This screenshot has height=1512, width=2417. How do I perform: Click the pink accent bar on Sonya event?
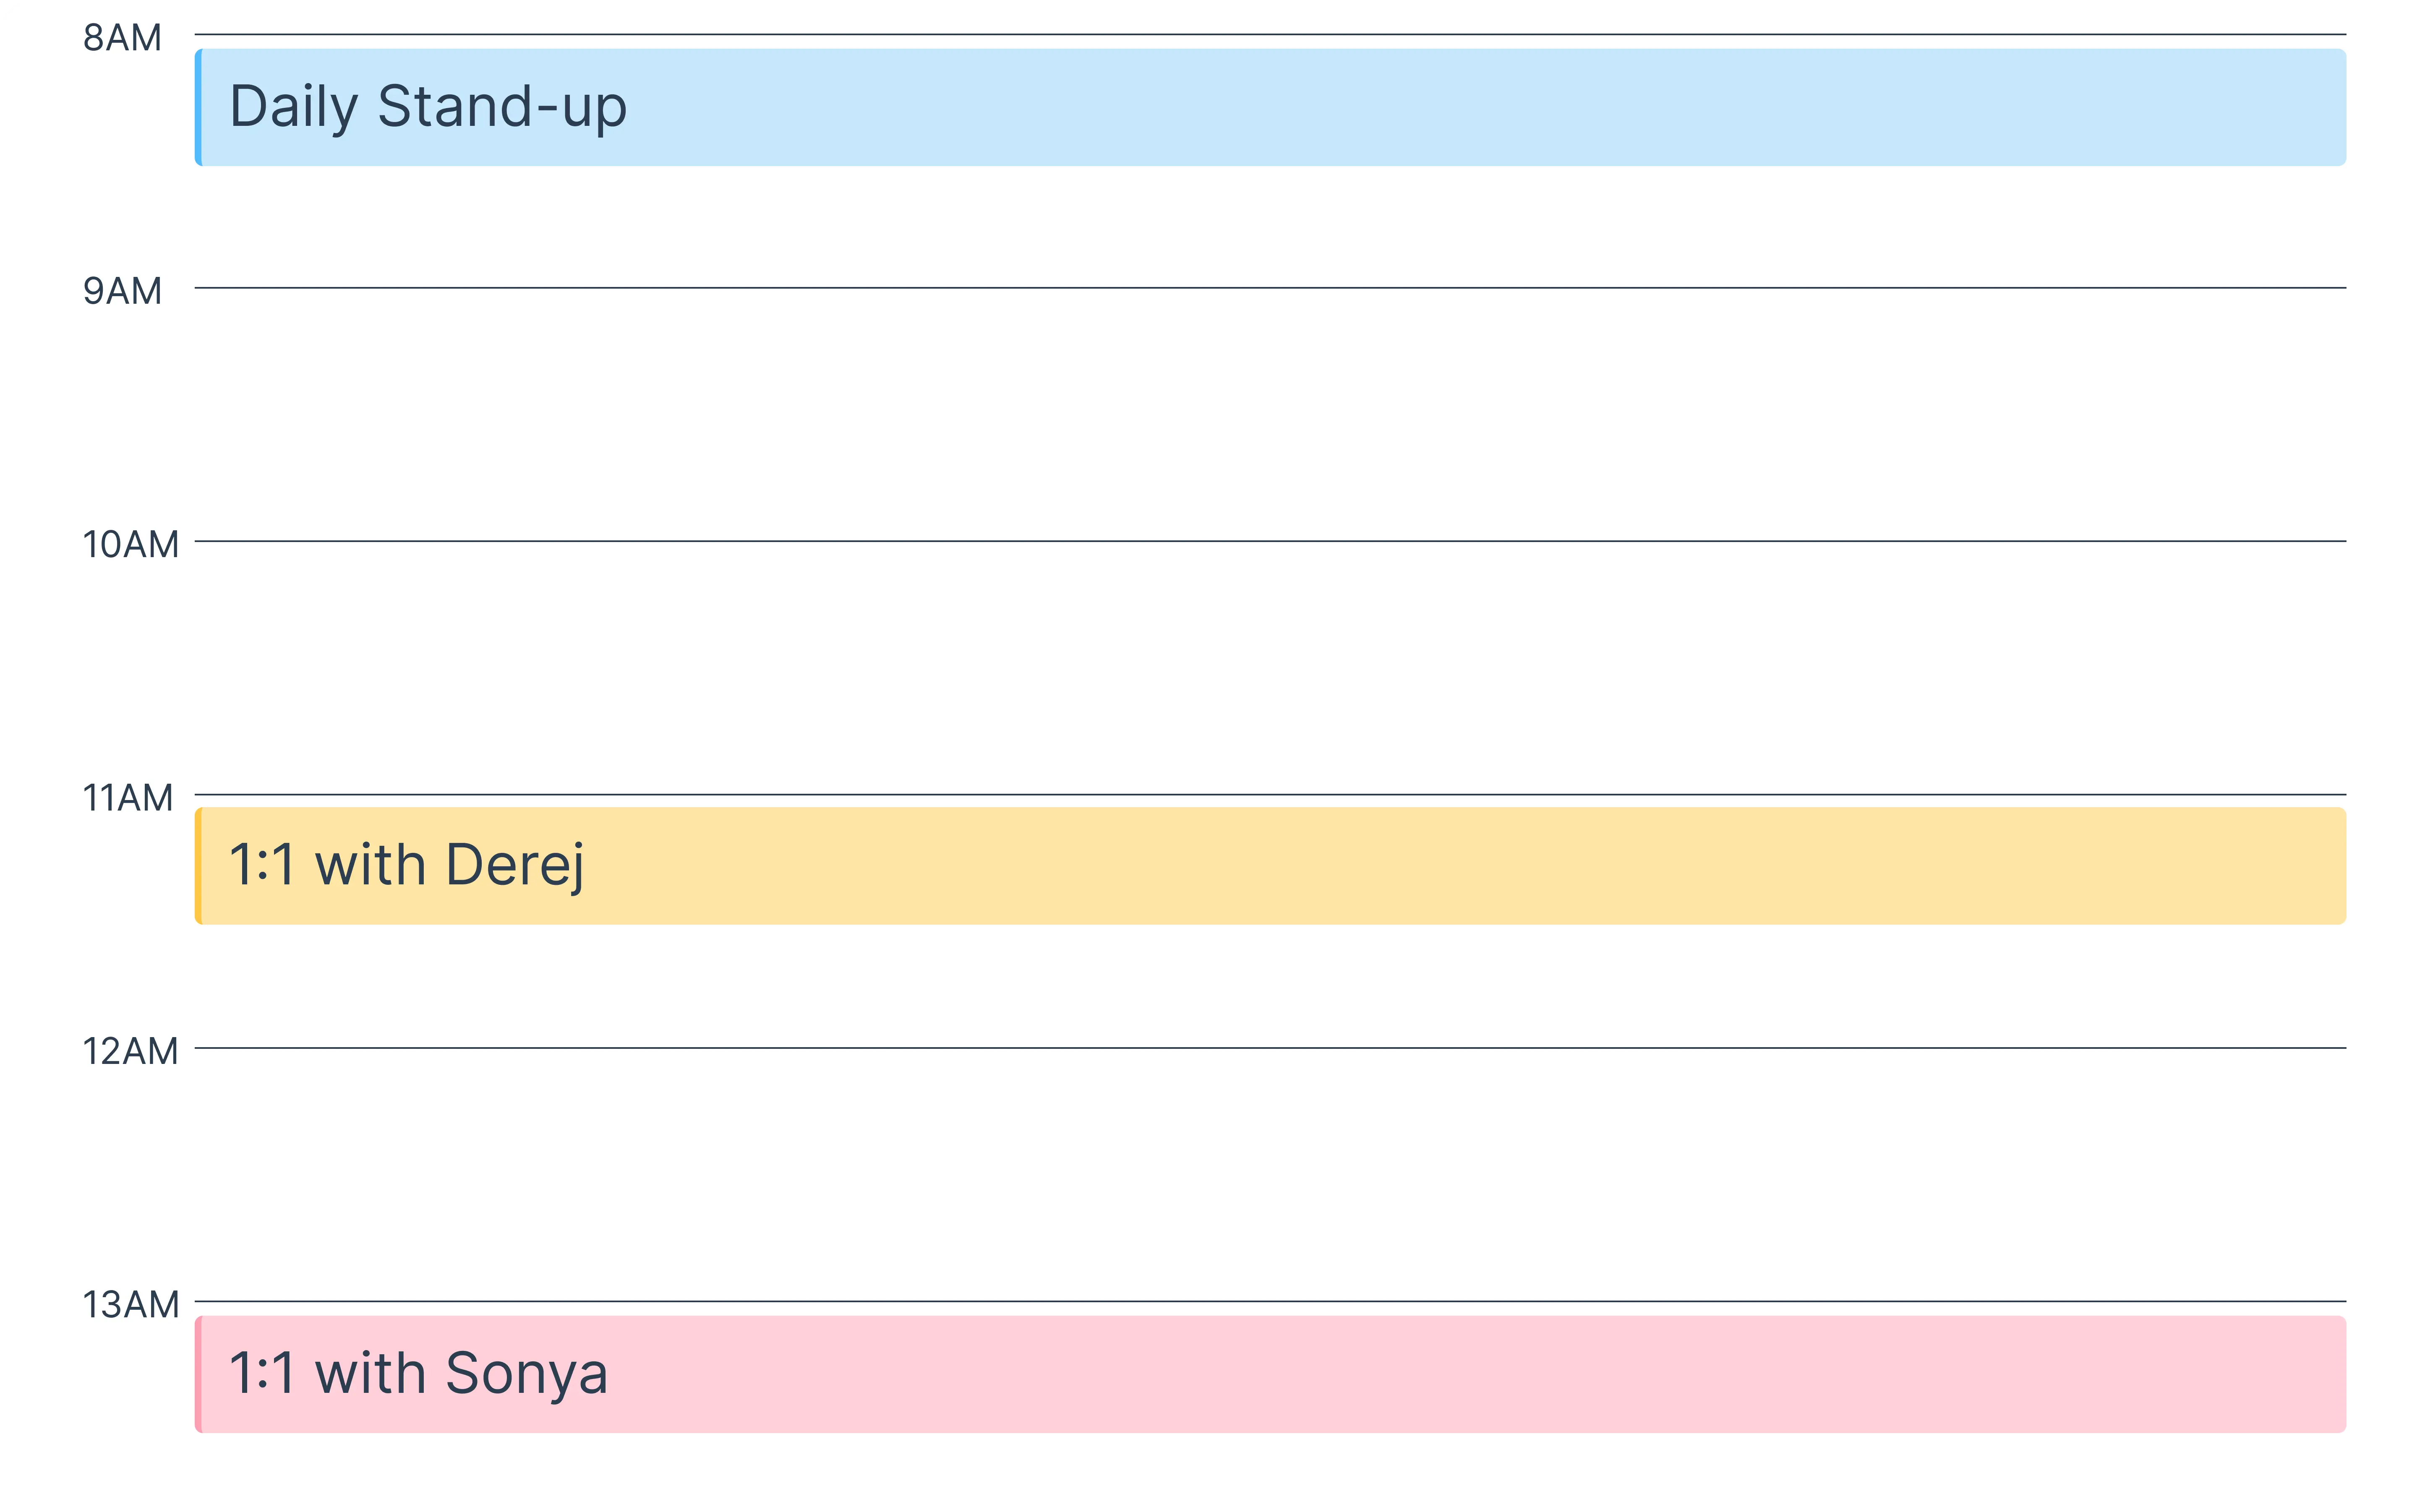pos(198,1373)
